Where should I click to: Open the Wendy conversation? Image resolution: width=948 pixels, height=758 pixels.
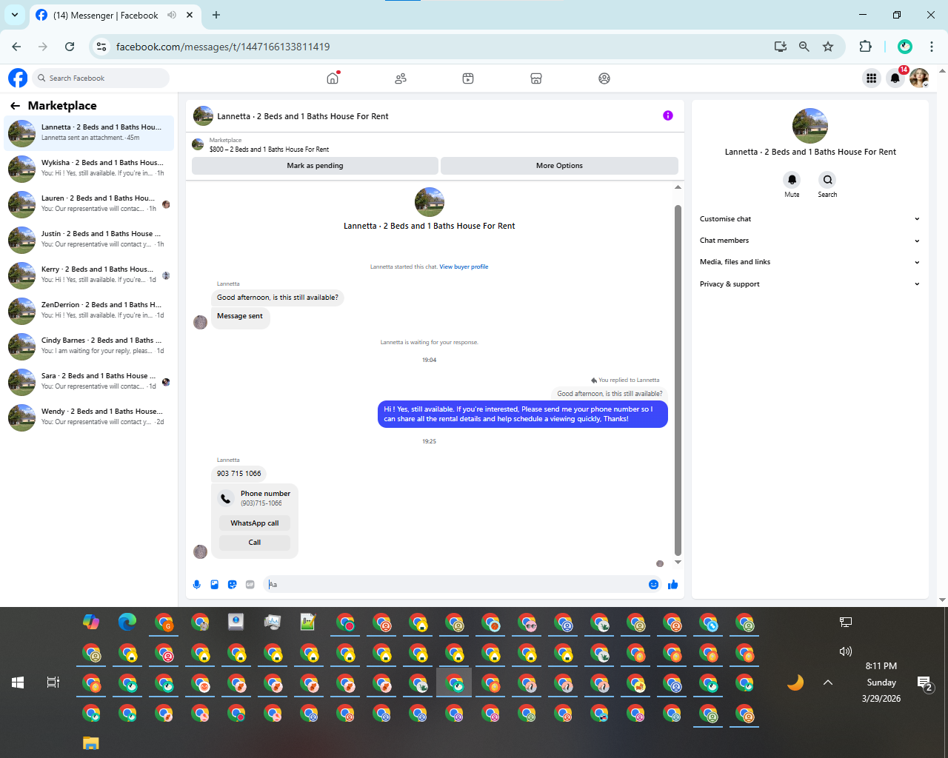[x=89, y=417]
